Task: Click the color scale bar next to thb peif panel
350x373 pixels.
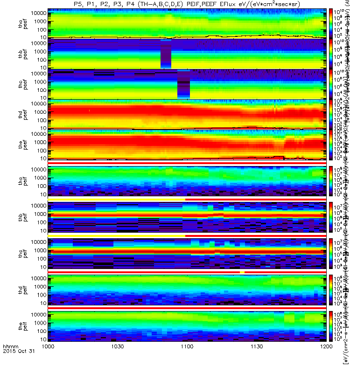Action: (x=331, y=217)
